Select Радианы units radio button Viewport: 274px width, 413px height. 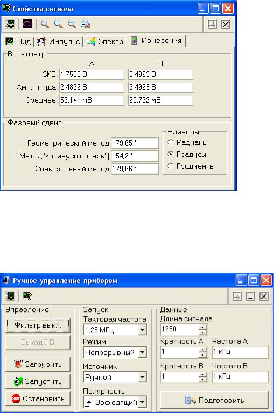pyautogui.click(x=171, y=142)
